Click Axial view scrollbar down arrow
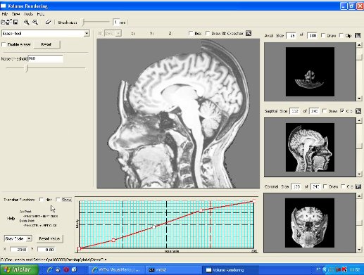364x275 pixels. [x=359, y=98]
